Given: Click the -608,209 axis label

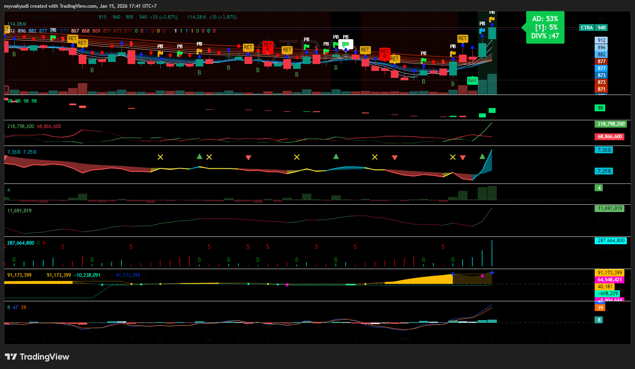Looking at the screenshot, I should click(607, 294).
